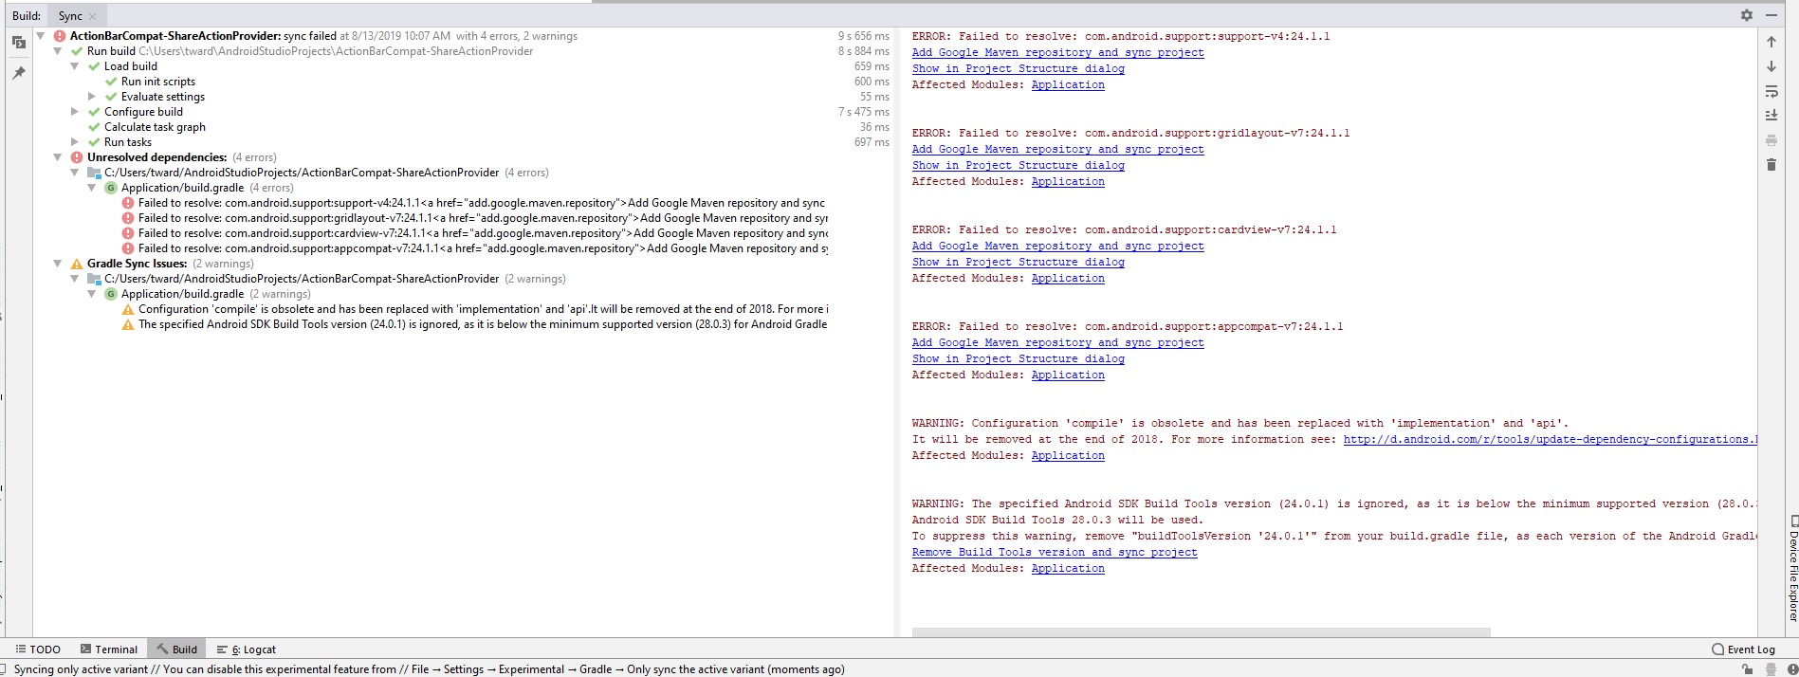Viewport: 1799px width, 677px height.
Task: Pin the Sync tab
Action: [18, 72]
